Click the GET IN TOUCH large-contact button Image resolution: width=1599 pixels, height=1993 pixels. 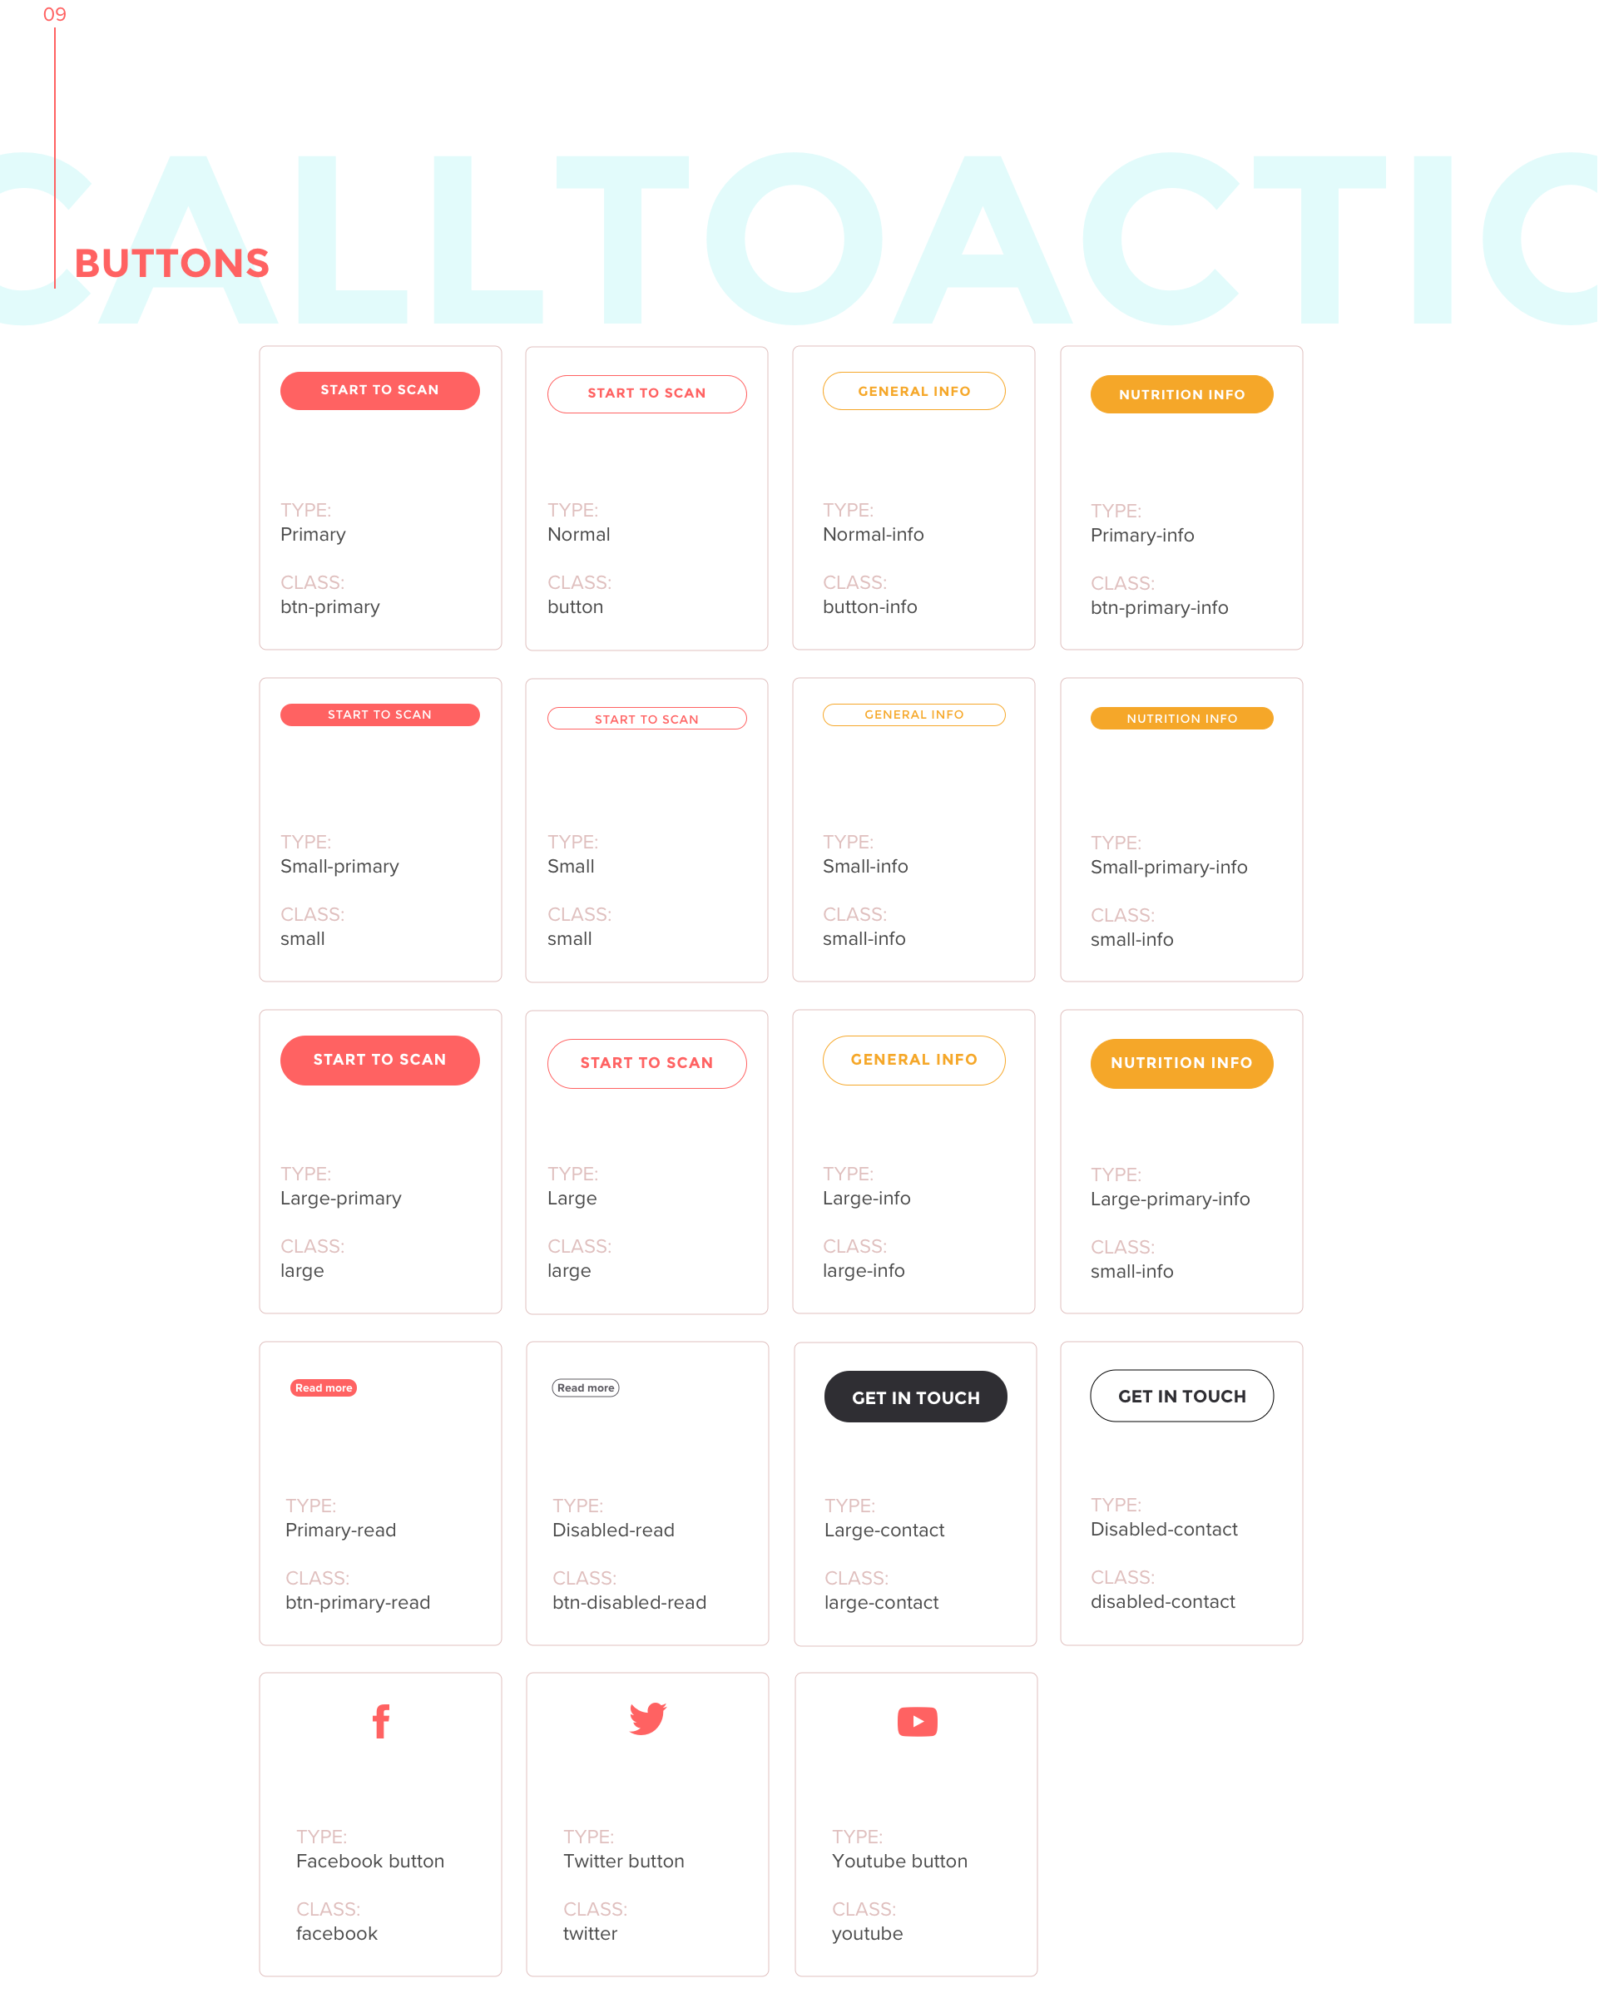click(x=915, y=1397)
